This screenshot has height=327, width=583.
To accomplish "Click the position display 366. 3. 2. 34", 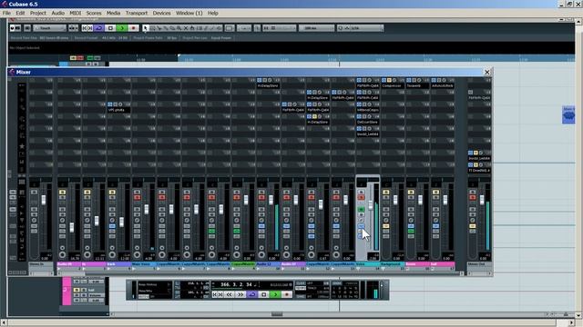I will coord(237,284).
